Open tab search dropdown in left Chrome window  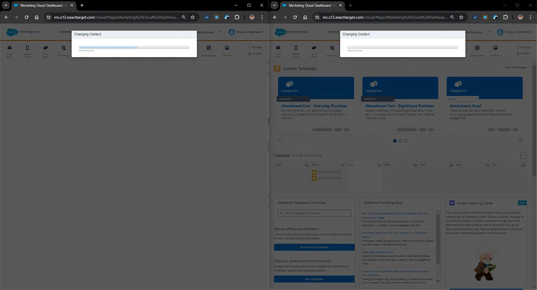[6, 5]
